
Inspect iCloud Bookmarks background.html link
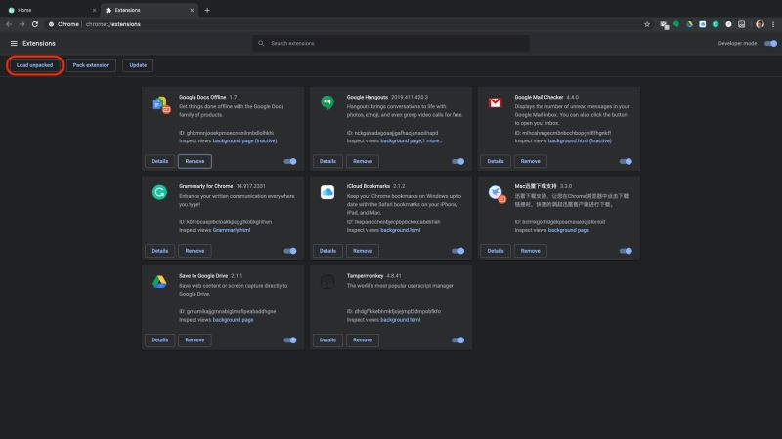tap(401, 230)
